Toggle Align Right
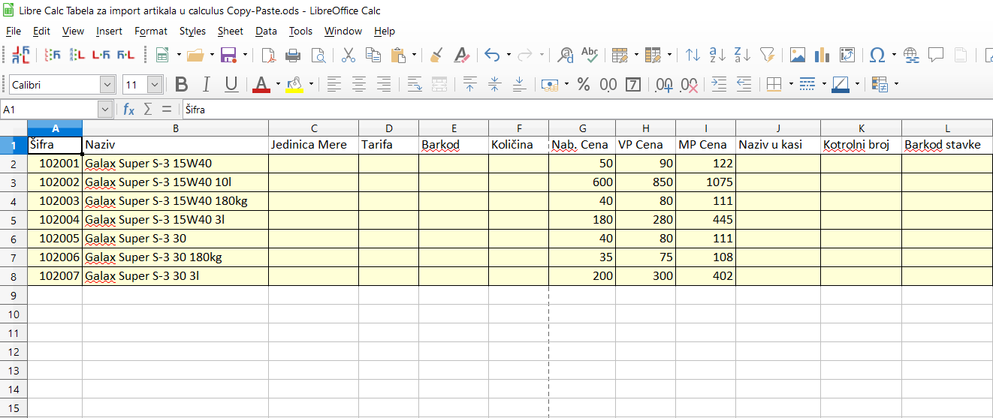993x418 pixels. point(384,84)
